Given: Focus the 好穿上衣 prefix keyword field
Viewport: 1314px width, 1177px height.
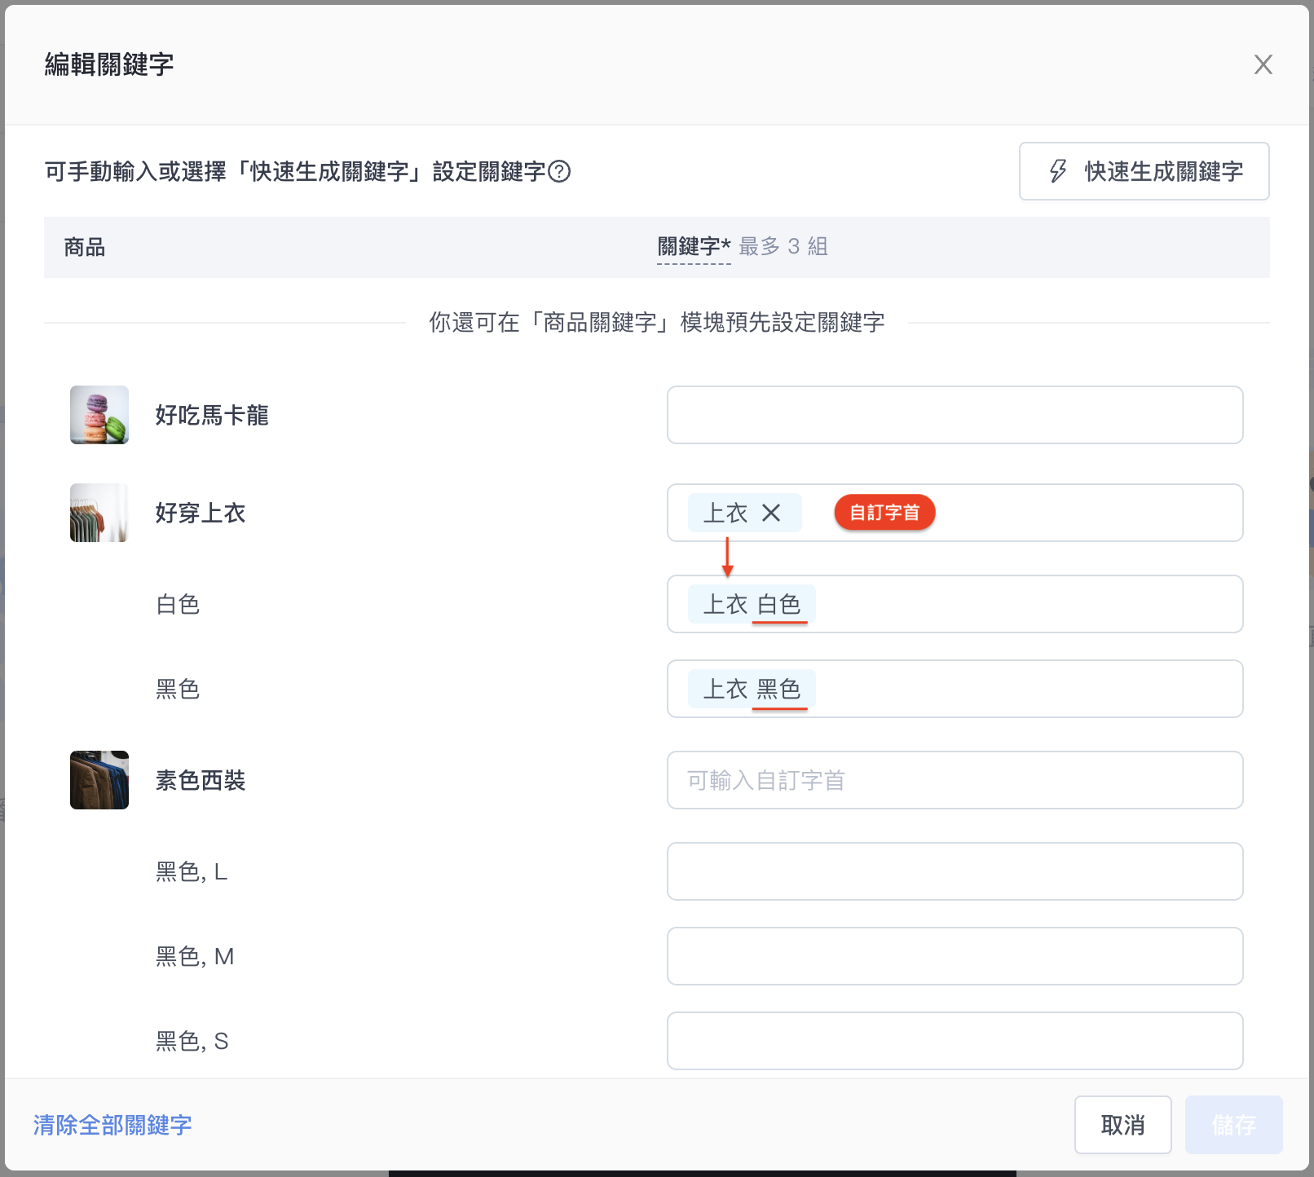Looking at the screenshot, I should click(955, 513).
